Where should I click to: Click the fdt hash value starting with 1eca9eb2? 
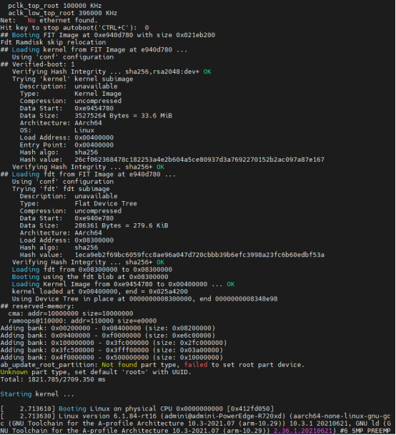pyautogui.click(x=199, y=255)
